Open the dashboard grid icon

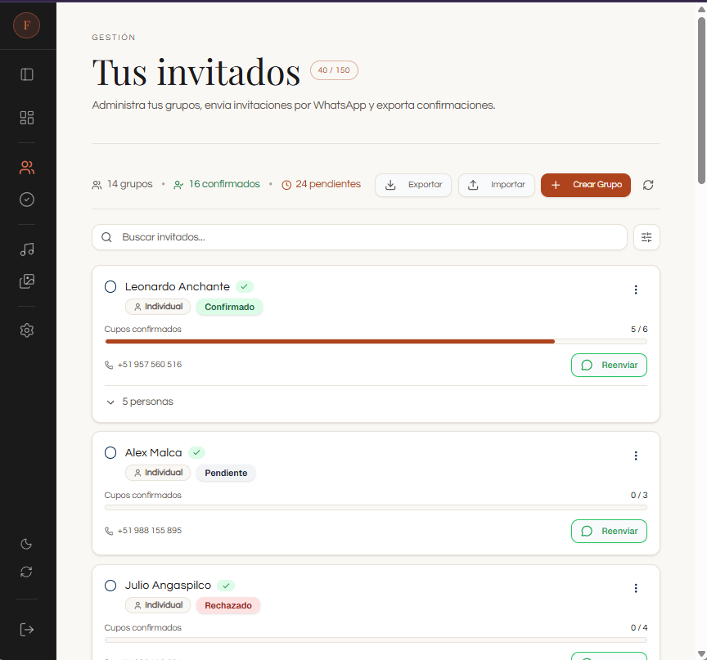27,118
